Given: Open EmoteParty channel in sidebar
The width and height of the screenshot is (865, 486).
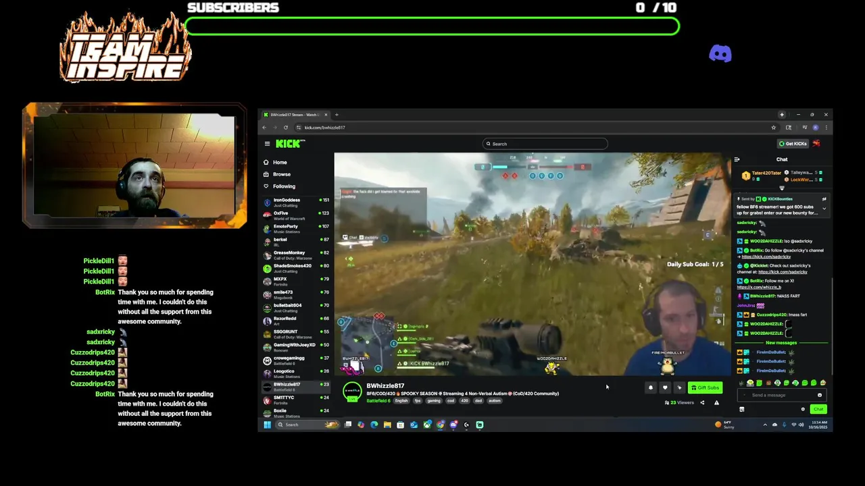Looking at the screenshot, I should [x=297, y=228].
